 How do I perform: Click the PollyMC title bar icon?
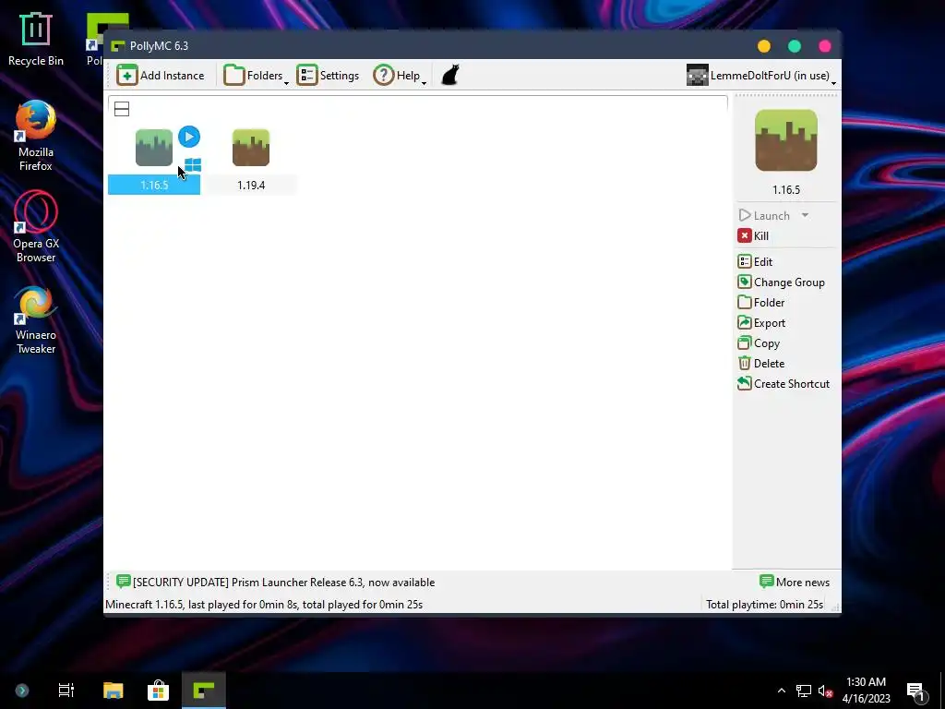point(117,46)
